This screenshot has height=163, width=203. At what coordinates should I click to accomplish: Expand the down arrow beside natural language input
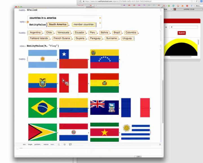coord(100,18)
